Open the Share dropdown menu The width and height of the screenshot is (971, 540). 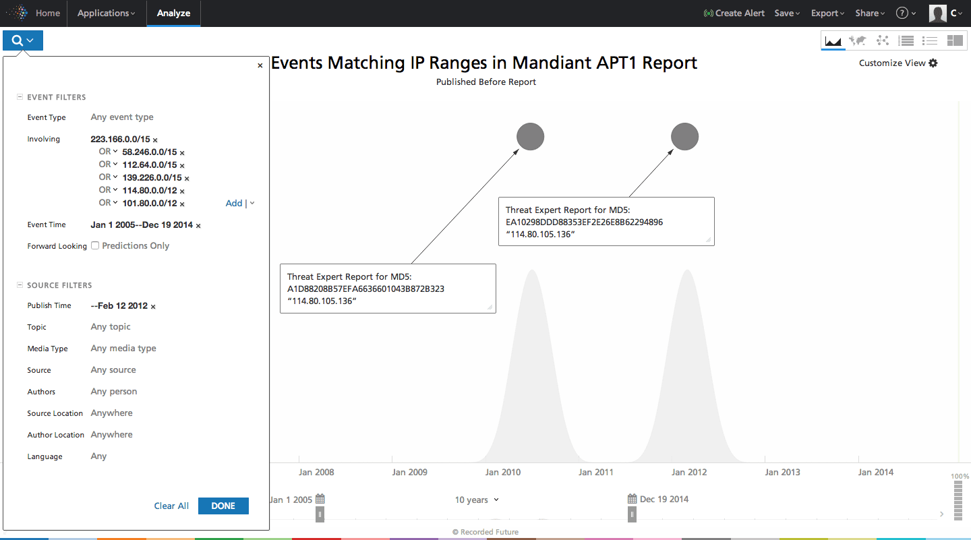[871, 13]
